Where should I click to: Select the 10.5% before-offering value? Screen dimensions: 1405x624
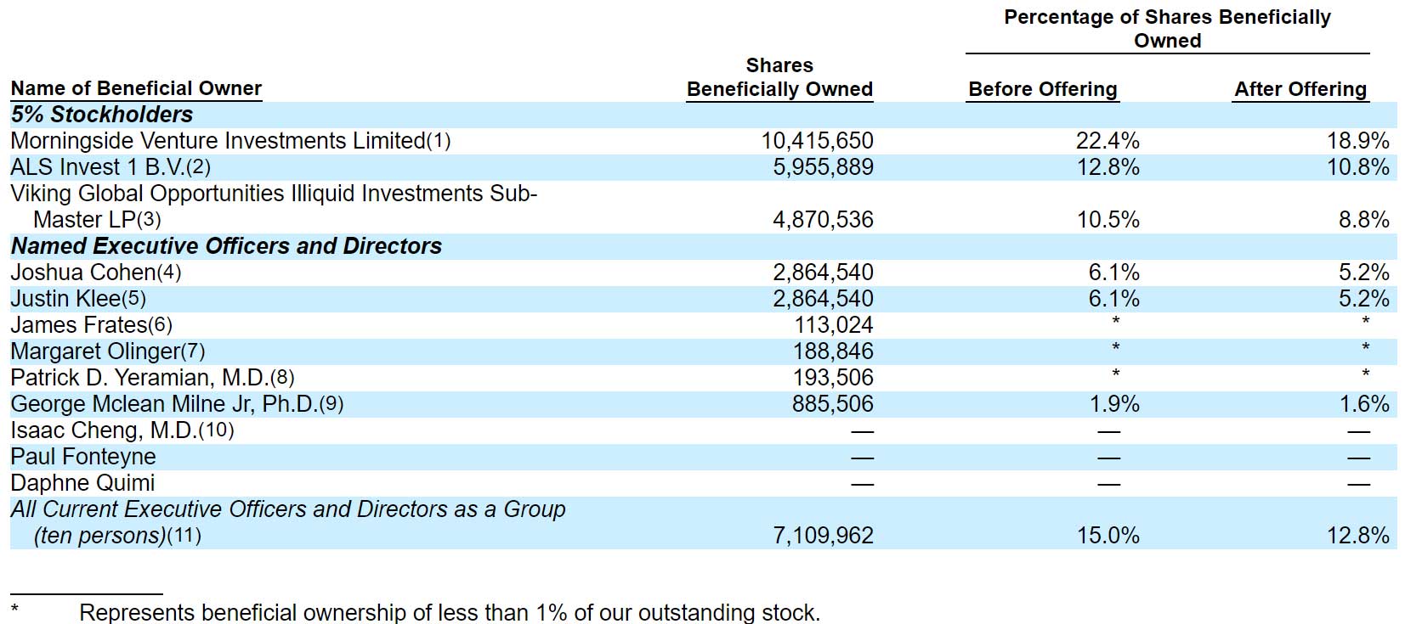(x=1108, y=220)
